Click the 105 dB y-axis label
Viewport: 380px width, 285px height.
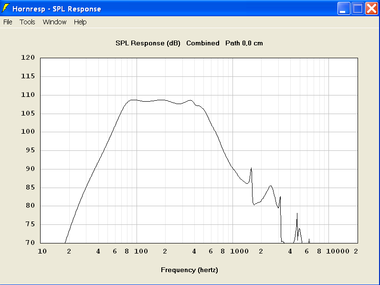(28, 113)
